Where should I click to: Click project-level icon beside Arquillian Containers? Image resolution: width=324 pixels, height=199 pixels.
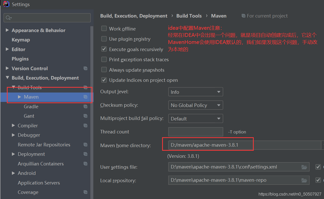[86, 164]
